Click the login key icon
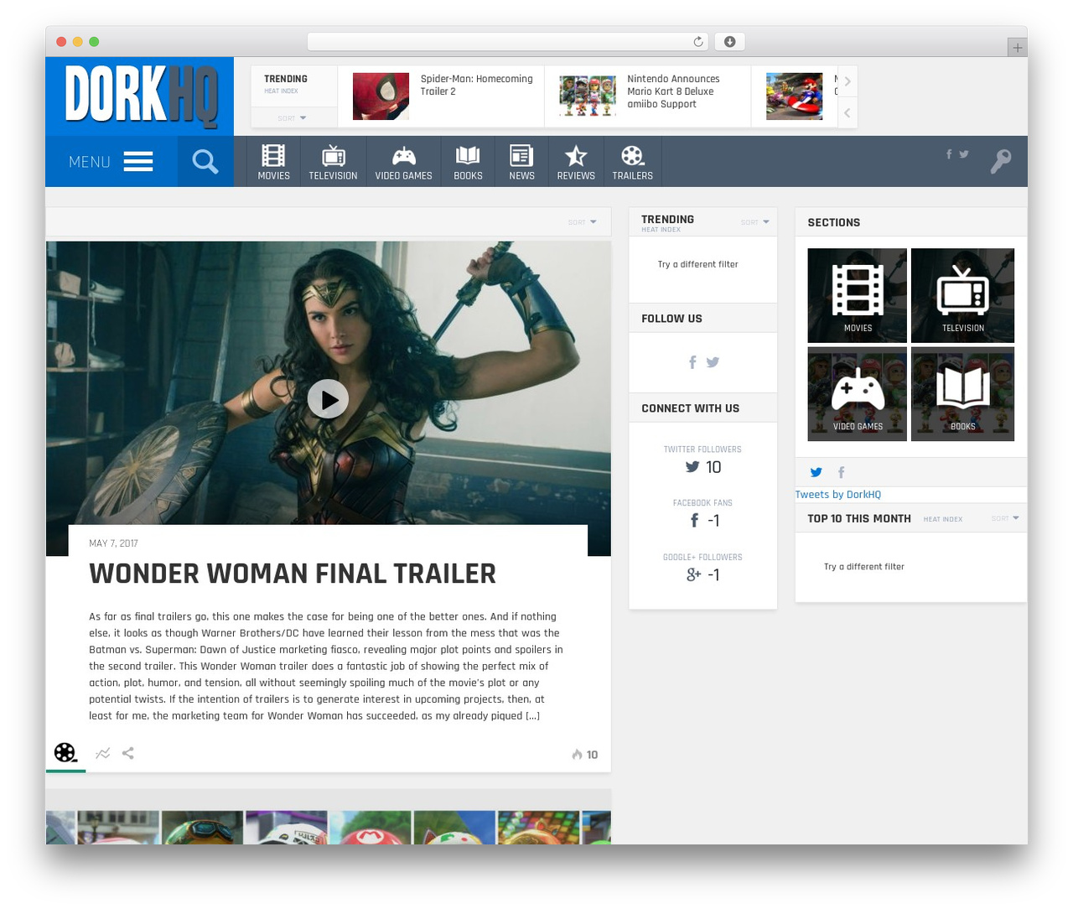This screenshot has height=909, width=1073. (1001, 161)
